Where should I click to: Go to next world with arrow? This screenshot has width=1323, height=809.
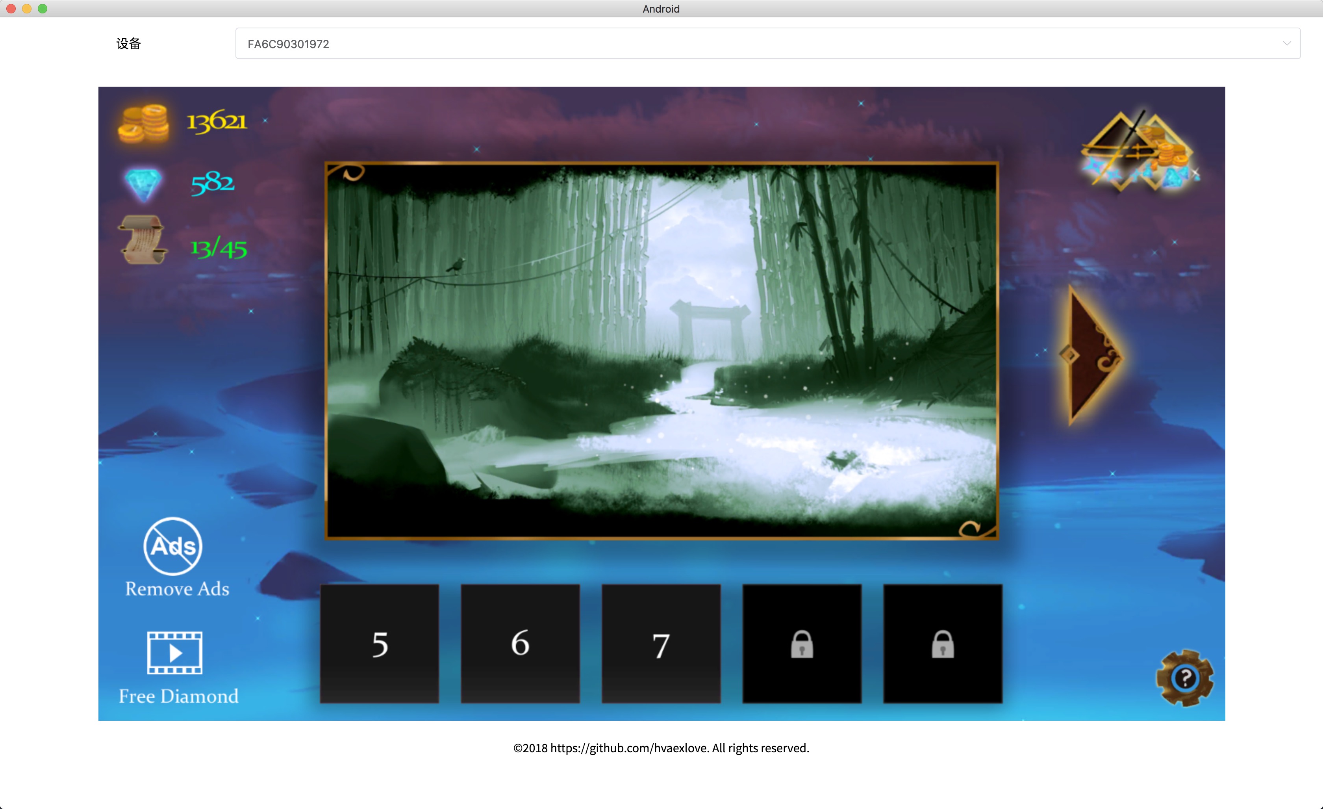pos(1091,355)
